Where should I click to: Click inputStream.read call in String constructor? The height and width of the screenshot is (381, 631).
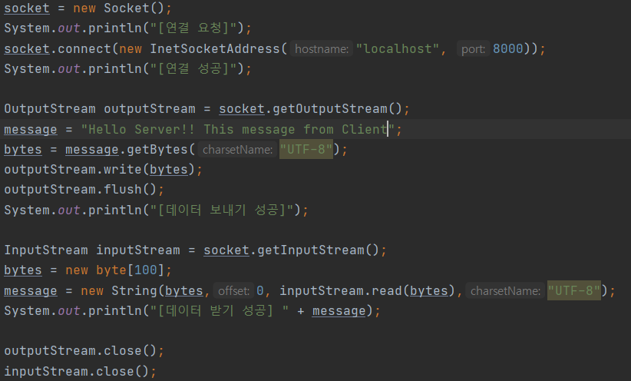[341, 291]
